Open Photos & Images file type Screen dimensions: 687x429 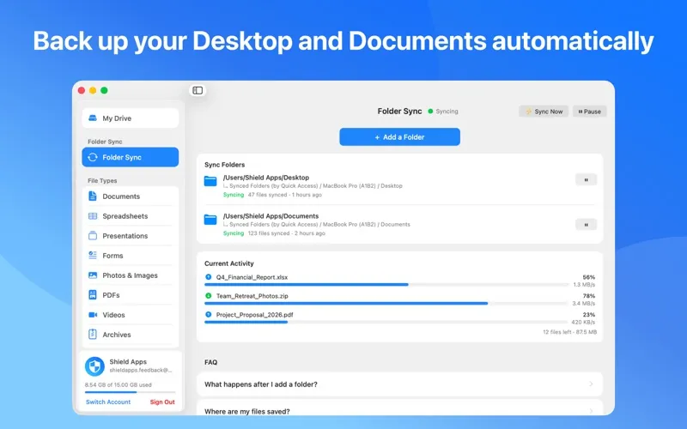click(x=131, y=275)
